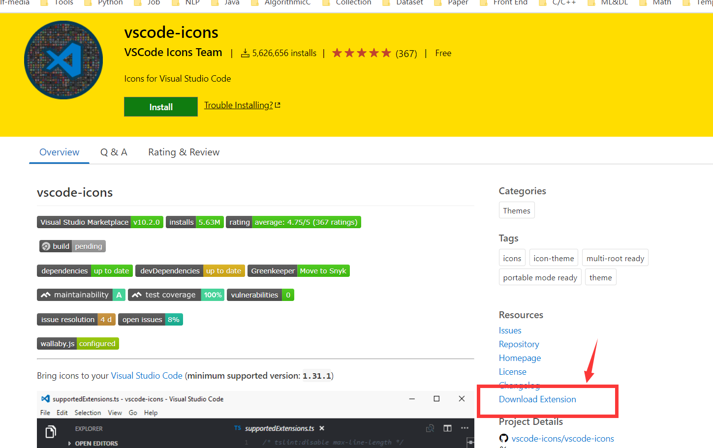Open the Selection menu in embedded VS Code
Screen dimensions: 713x448
pyautogui.click(x=88, y=413)
